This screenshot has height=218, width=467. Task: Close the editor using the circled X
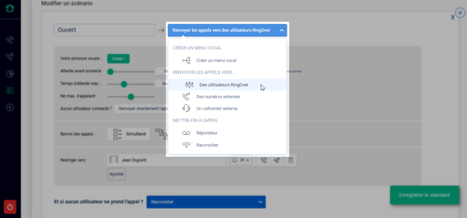(460, 13)
